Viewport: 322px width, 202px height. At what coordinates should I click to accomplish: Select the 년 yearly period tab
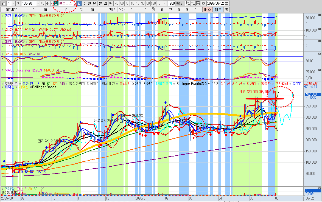coord(94,3)
